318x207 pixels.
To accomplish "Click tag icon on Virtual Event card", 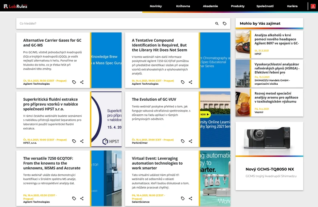I will pyautogui.click(x=183, y=199).
